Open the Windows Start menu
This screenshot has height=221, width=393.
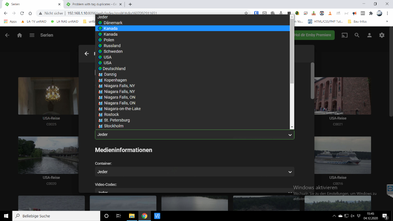[6, 216]
